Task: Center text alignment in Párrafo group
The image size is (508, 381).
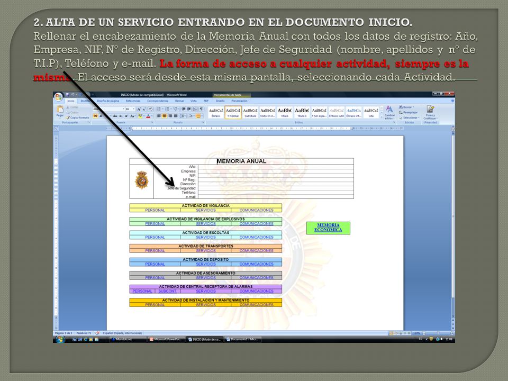Action: pos(165,116)
